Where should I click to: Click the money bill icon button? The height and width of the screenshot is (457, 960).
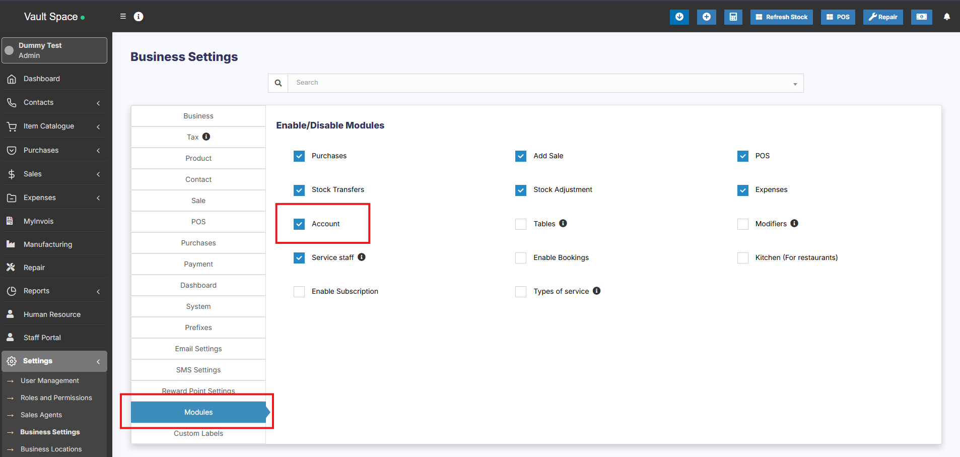[x=921, y=17]
